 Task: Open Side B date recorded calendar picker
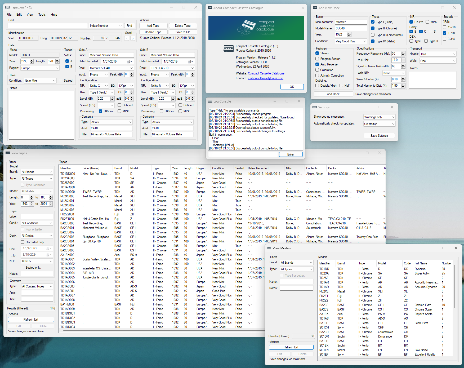point(190,61)
